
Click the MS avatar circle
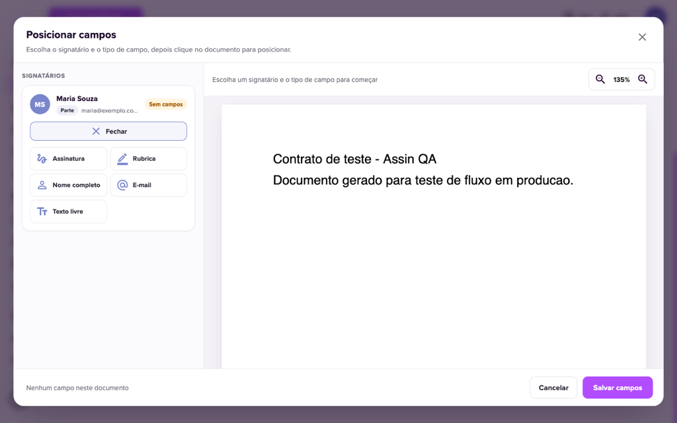coord(40,104)
